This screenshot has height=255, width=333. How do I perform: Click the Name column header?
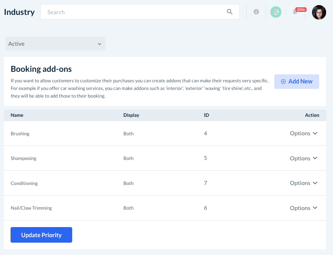(17, 115)
